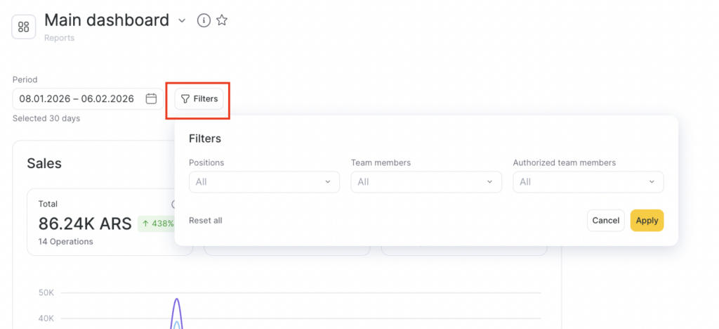The height and width of the screenshot is (329, 719).
Task: Click the funnel icon on Filters button
Action: [x=185, y=99]
